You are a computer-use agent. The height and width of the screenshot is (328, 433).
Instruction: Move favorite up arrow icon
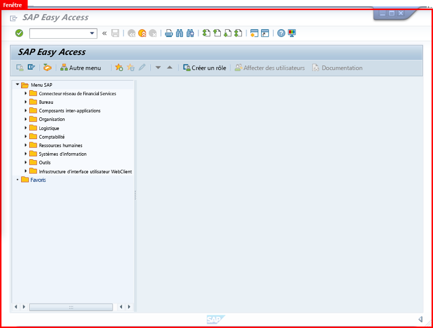(170, 68)
